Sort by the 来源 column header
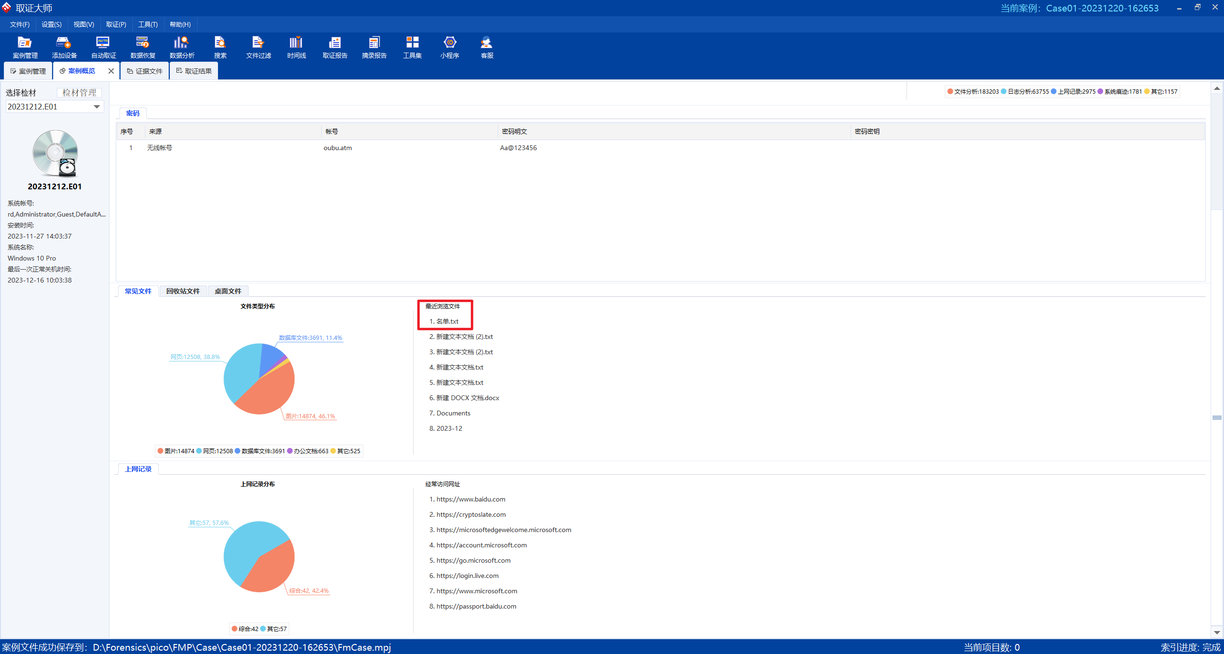This screenshot has width=1224, height=654. (233, 131)
